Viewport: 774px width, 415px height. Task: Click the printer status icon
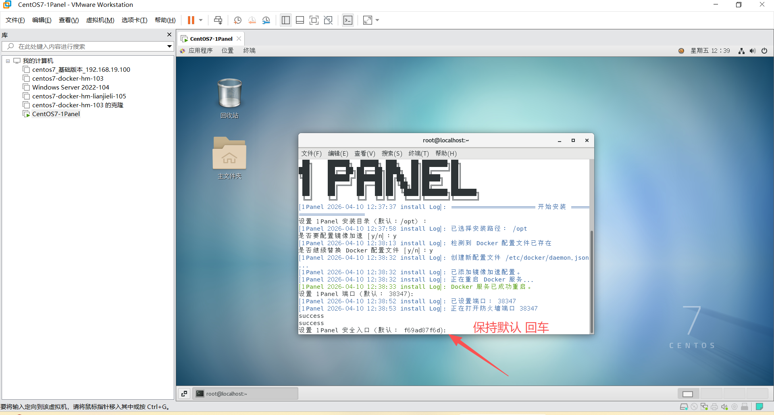[x=714, y=407]
